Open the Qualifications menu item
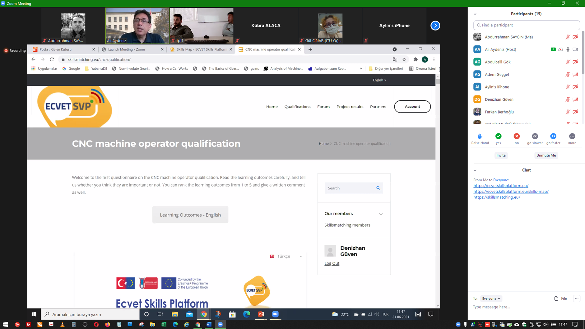 pos(297,107)
